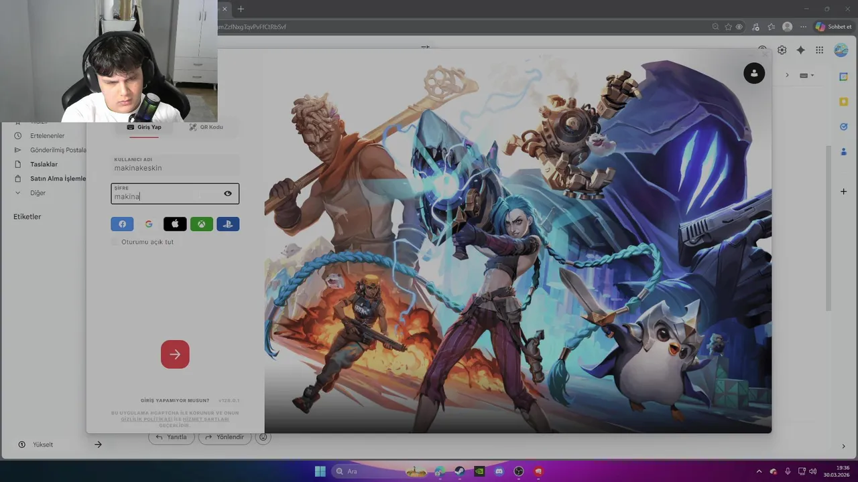
Task: Open the Windows Start menu
Action: 320,471
